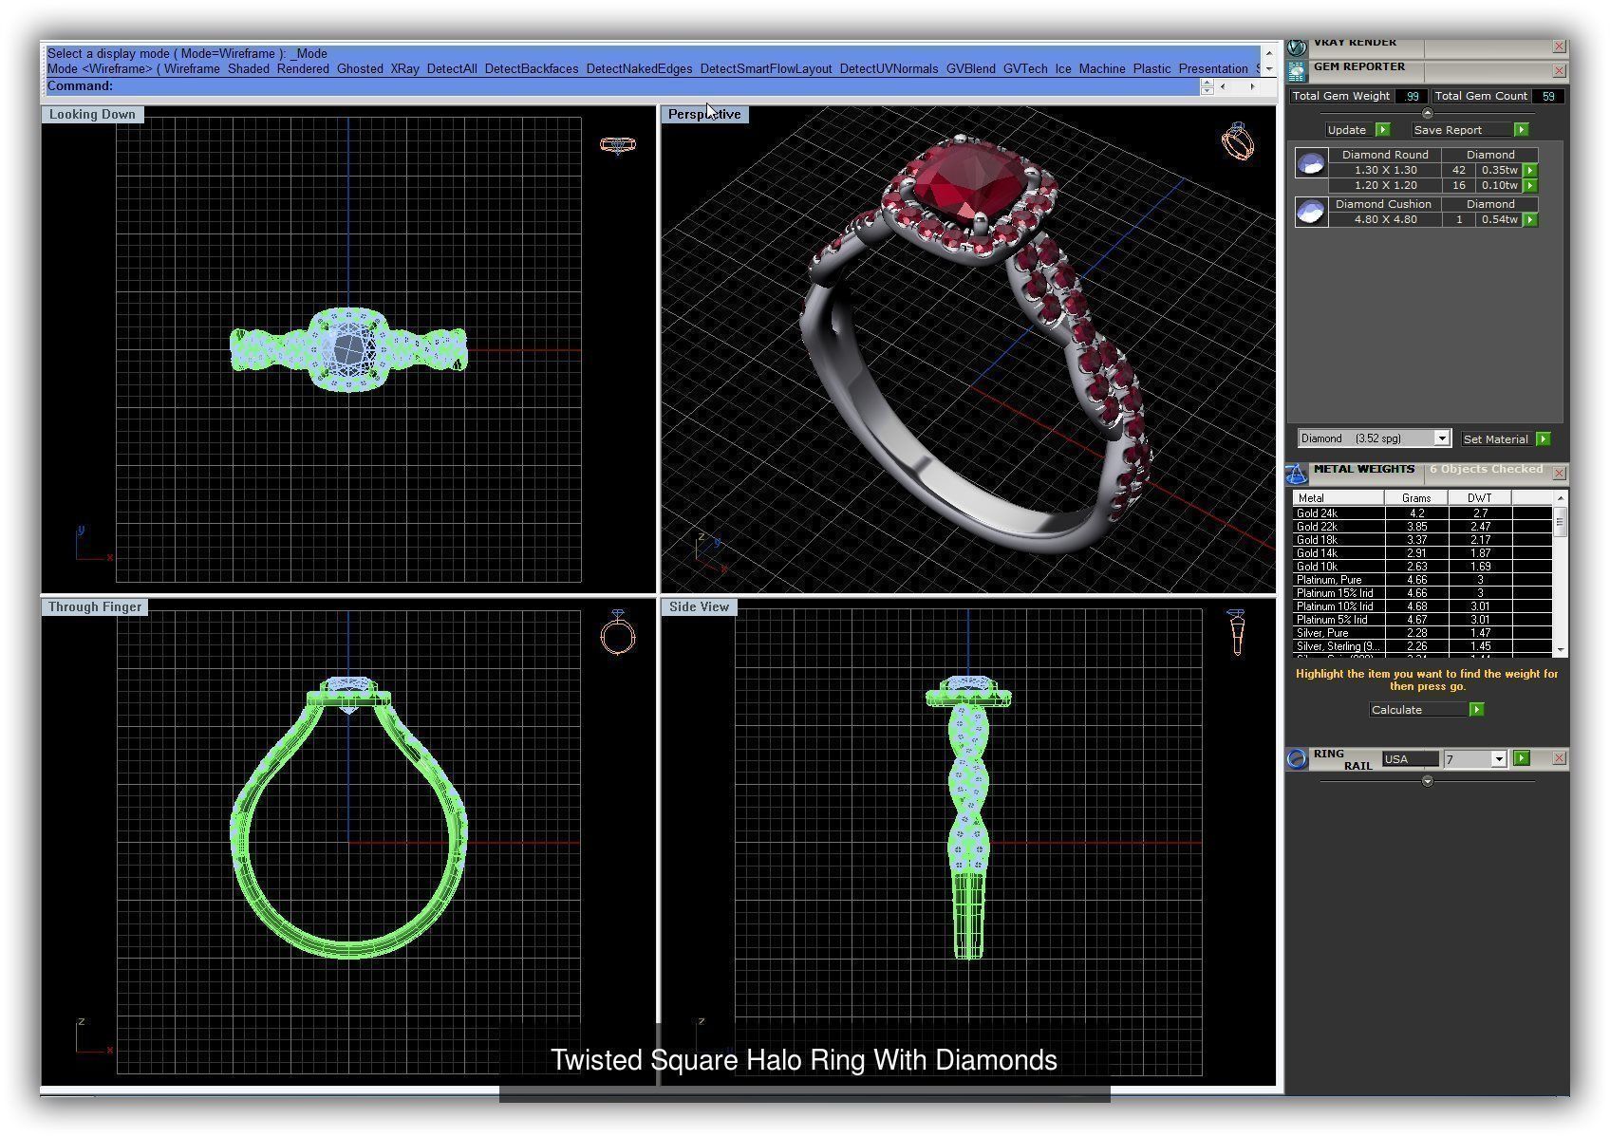The width and height of the screenshot is (1610, 1137).
Task: Select the Platinum, Pure row
Action: point(1422,580)
